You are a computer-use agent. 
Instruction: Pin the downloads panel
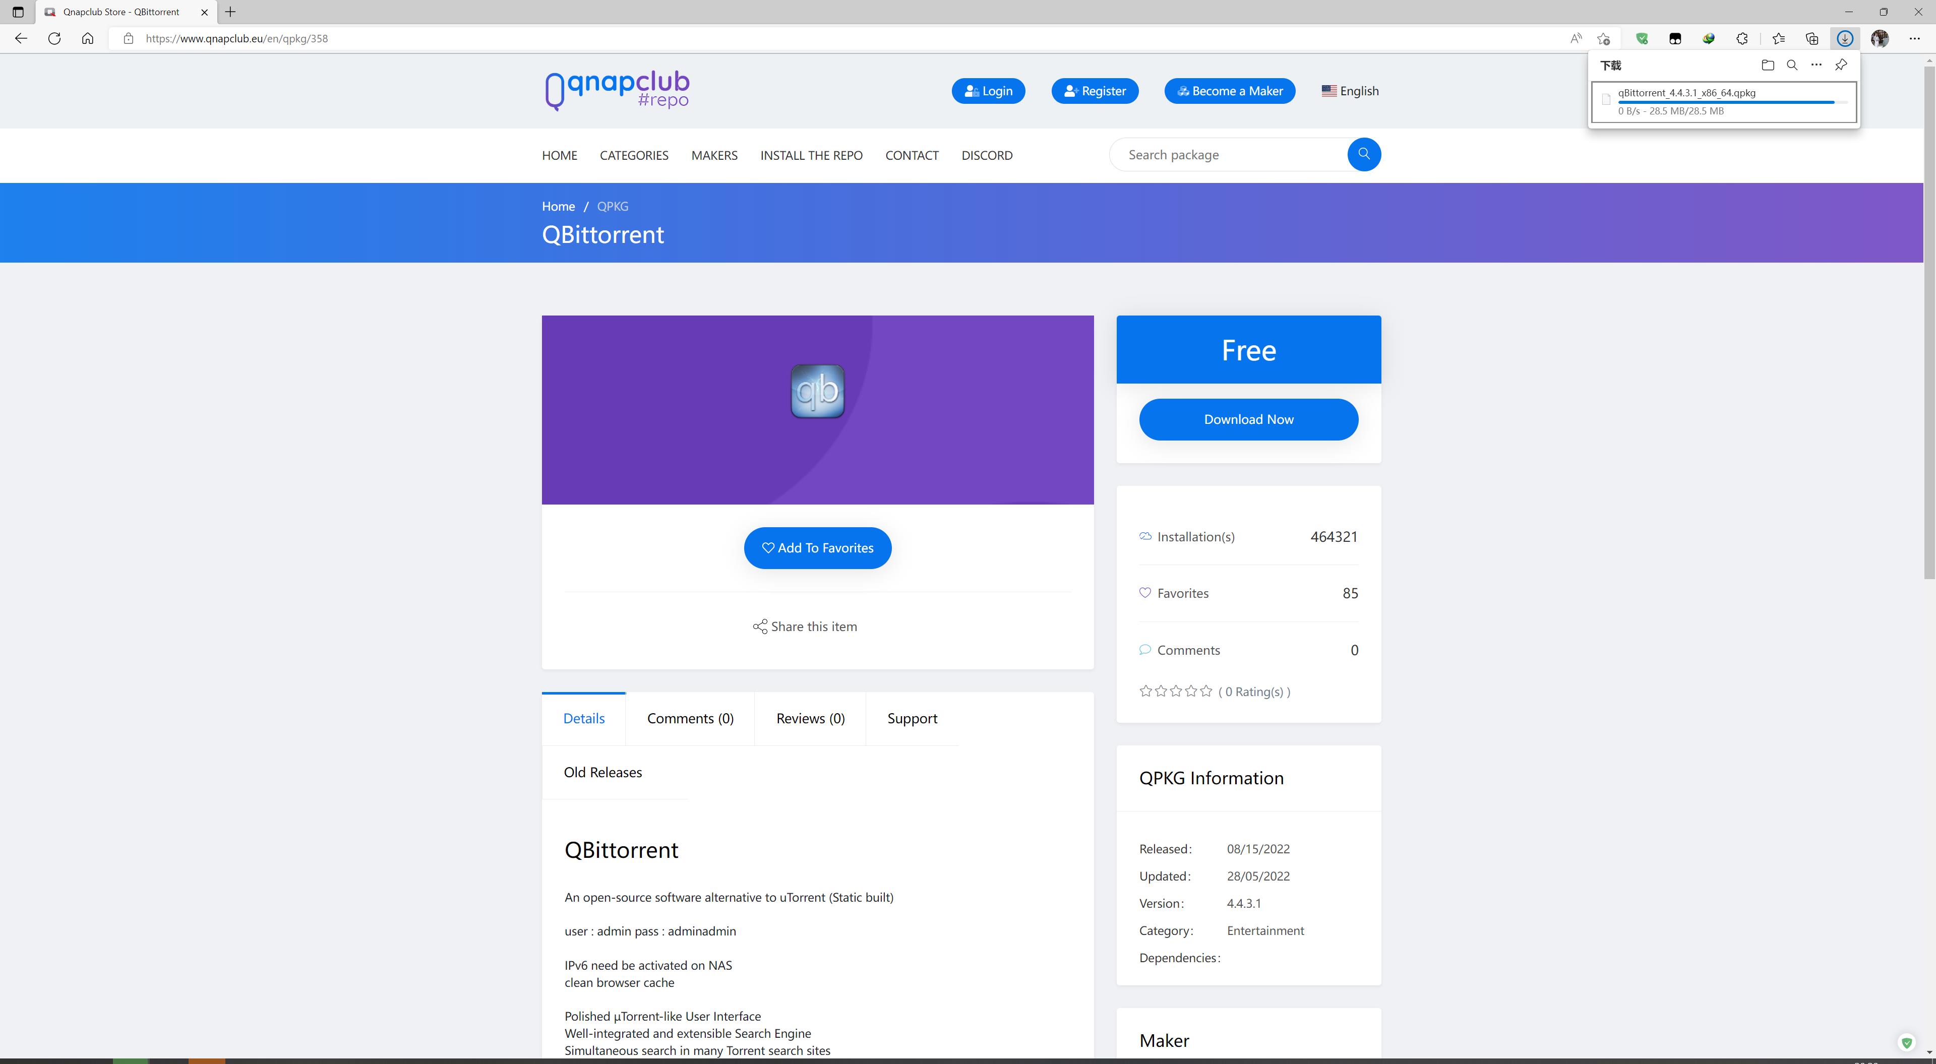1841,66
